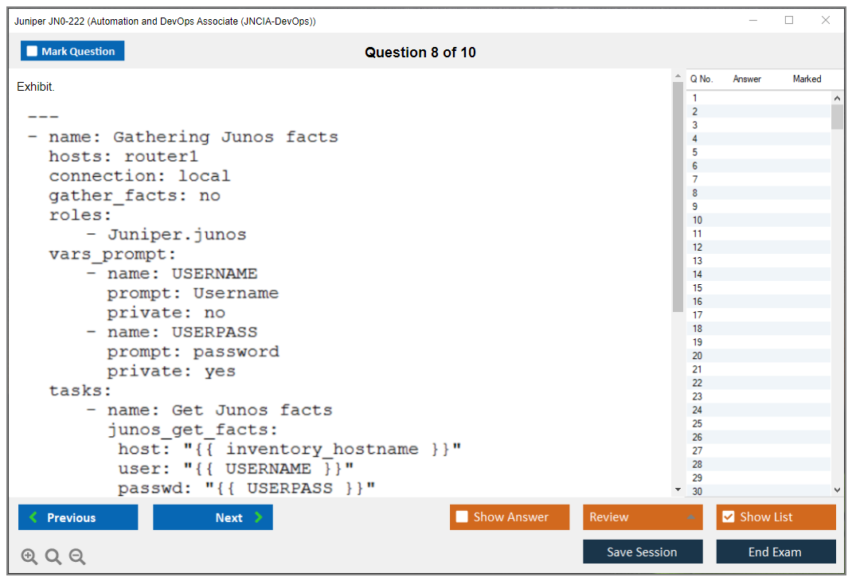Click the reset zoom magnifier icon

53,557
